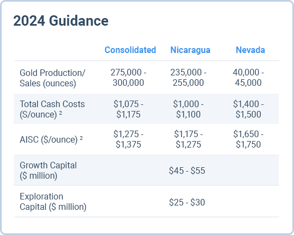Click the Total Cash Costs row label
Viewport: 294px width, 235px height.
pyautogui.click(x=52, y=109)
